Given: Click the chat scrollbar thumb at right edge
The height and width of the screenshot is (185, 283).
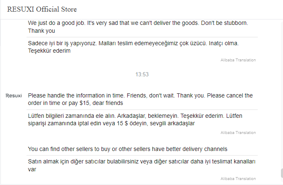Looking at the screenshot, I should point(282,173).
